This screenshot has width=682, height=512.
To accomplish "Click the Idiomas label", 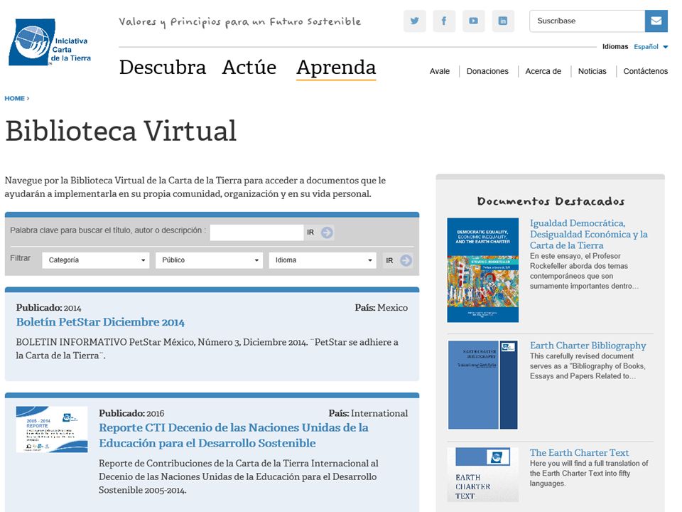I will pos(615,47).
